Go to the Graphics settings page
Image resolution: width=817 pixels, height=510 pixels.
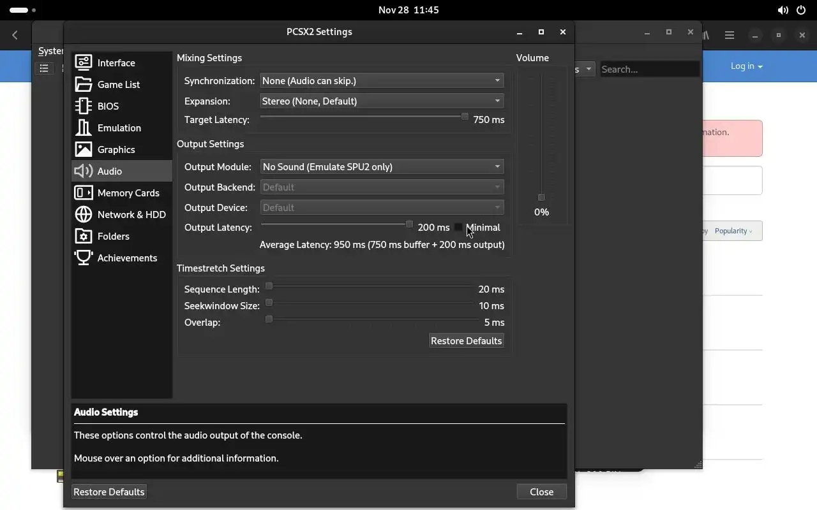pyautogui.click(x=121, y=149)
